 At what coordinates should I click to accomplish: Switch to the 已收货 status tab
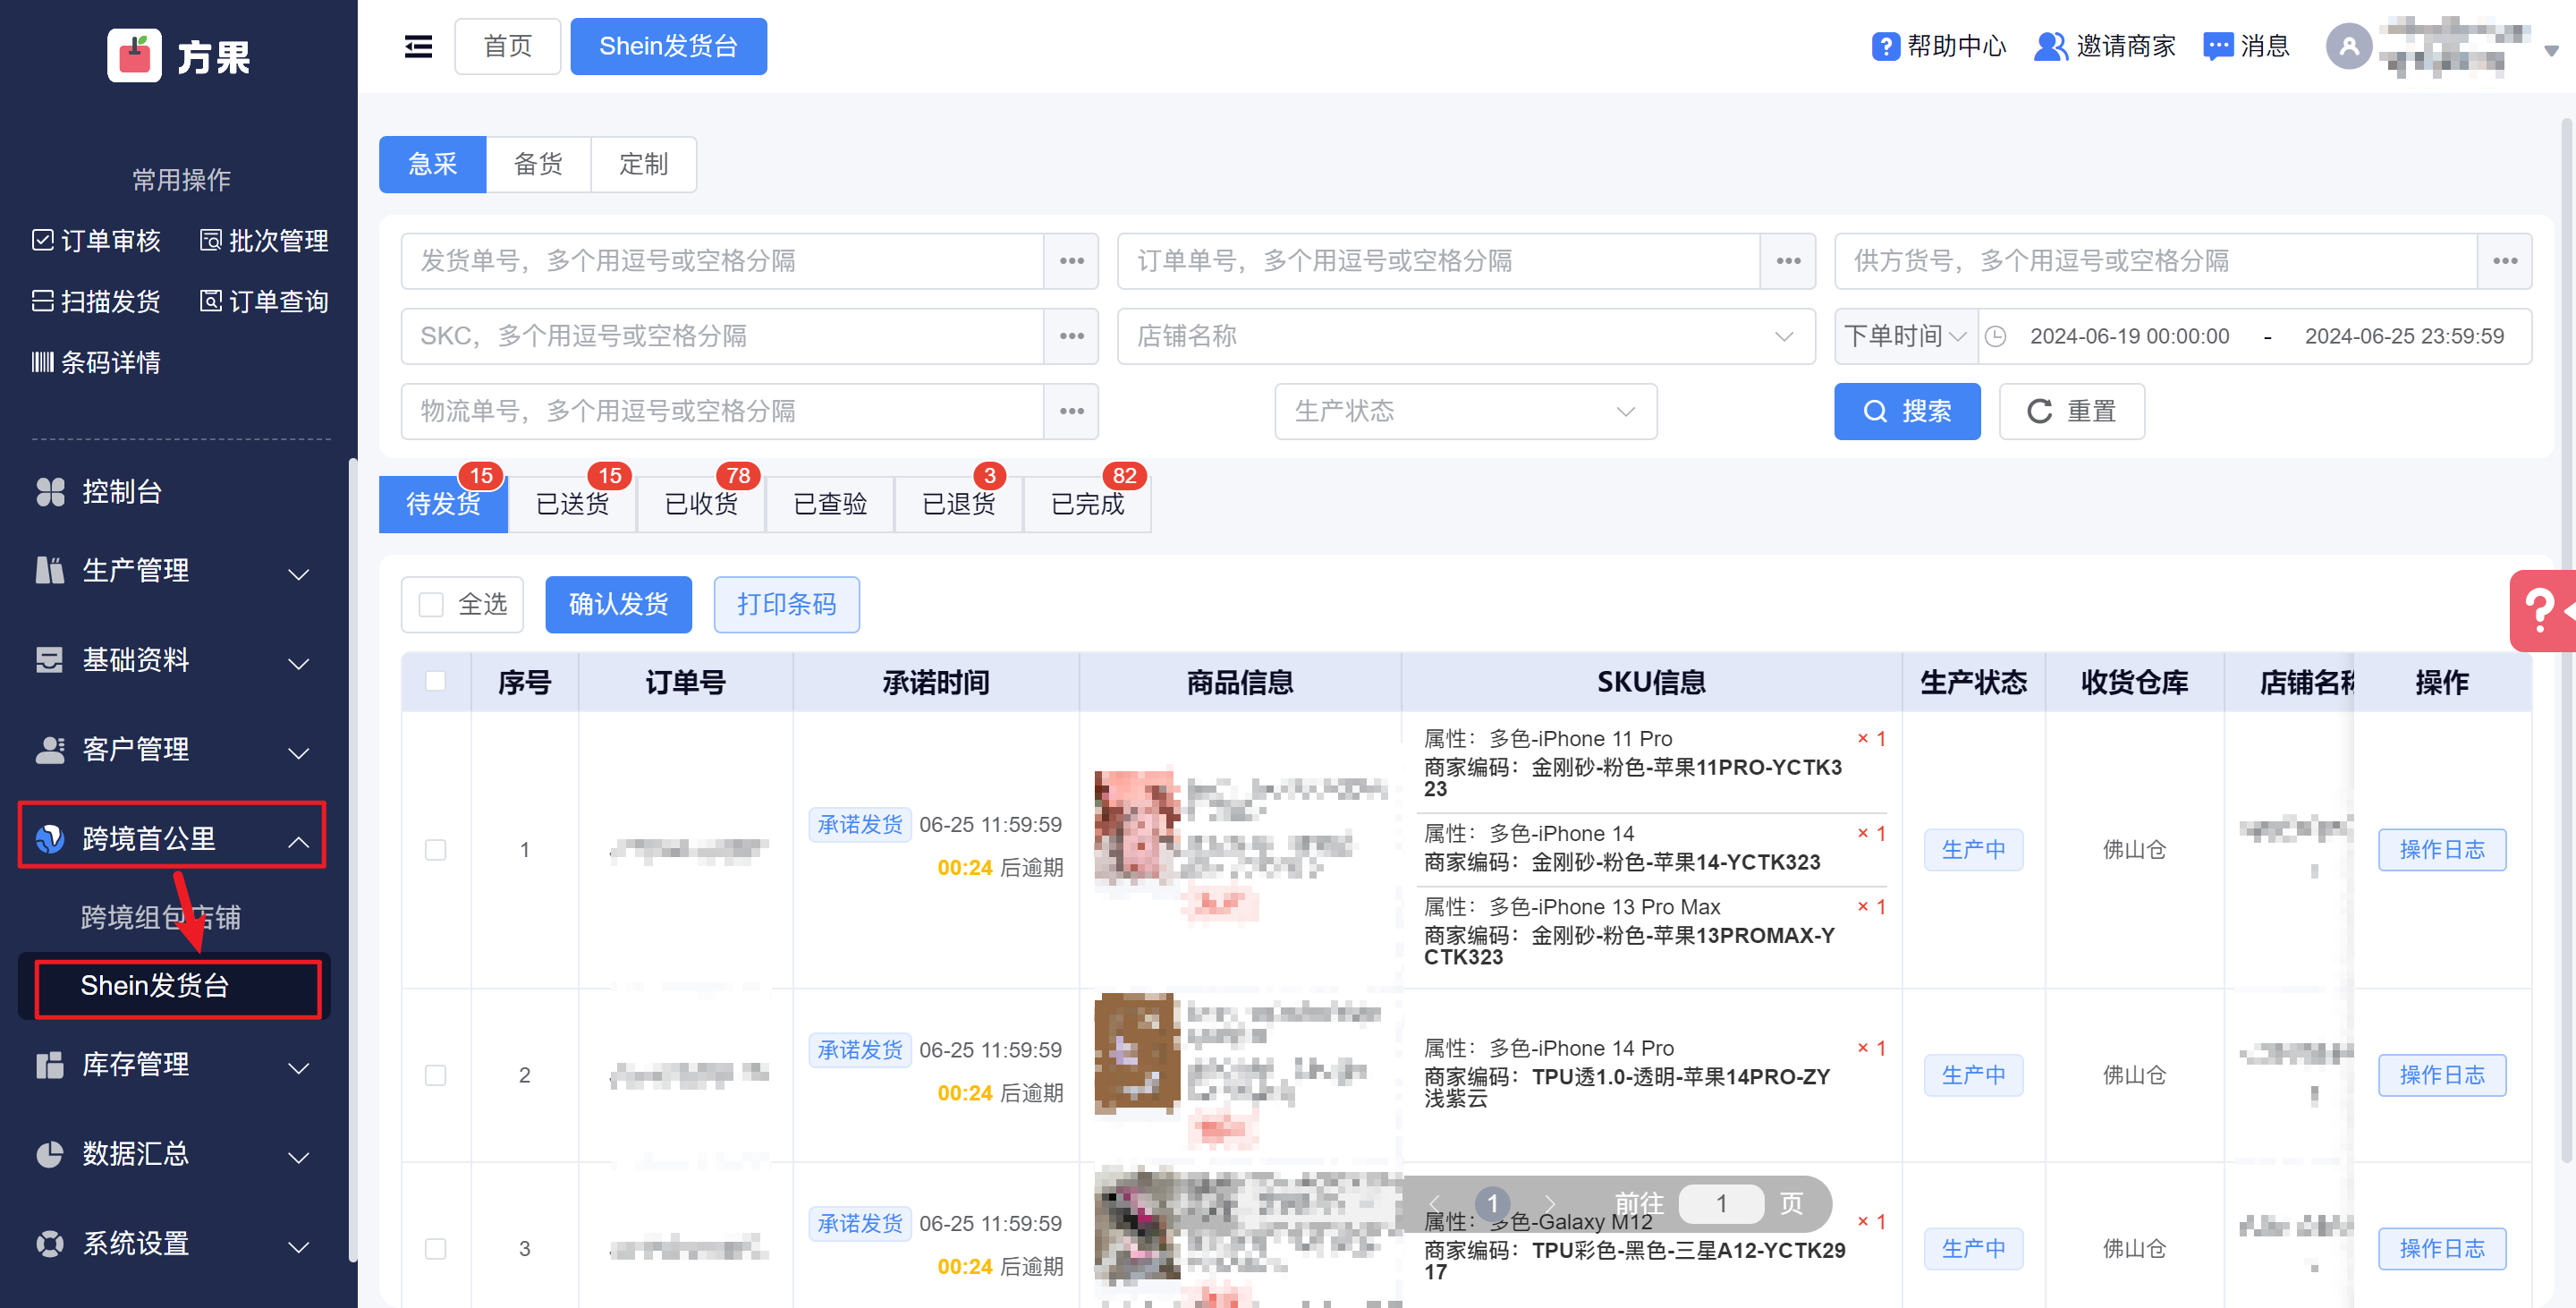[701, 503]
